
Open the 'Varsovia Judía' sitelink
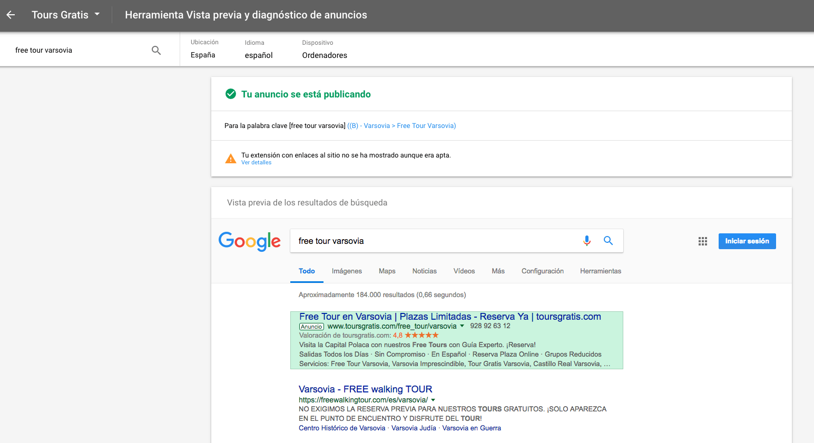tap(414, 428)
